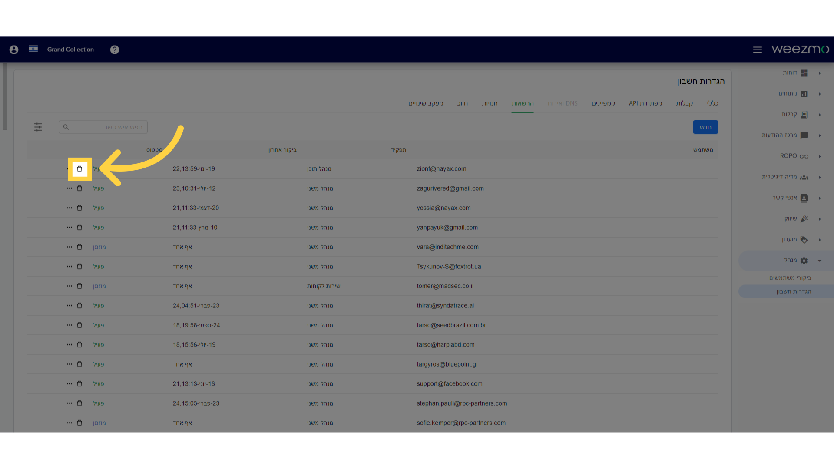Image resolution: width=834 pixels, height=469 pixels.
Task: Open the table filter settings icon
Action: (38, 127)
